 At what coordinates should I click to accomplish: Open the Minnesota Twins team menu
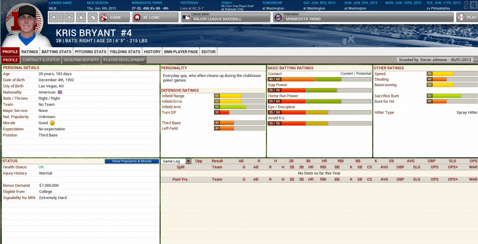pos(363,17)
